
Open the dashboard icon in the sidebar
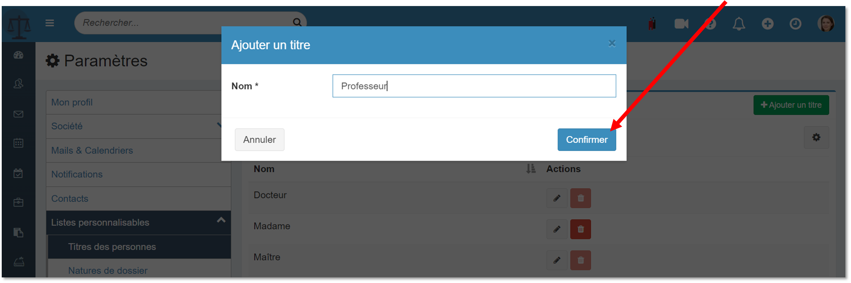coord(18,55)
